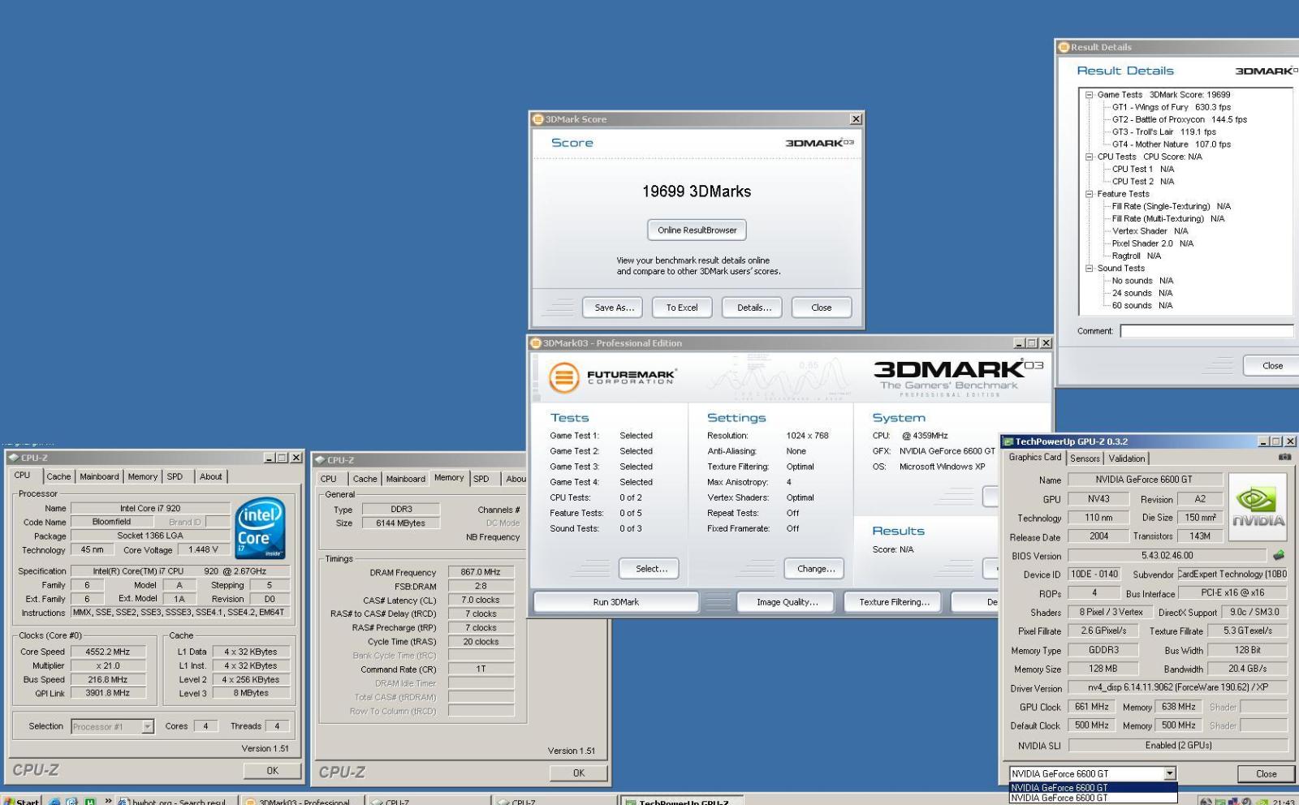Image resolution: width=1299 pixels, height=805 pixels.
Task: Open the Mainboard tab in left CPU-Z window
Action: 99,476
